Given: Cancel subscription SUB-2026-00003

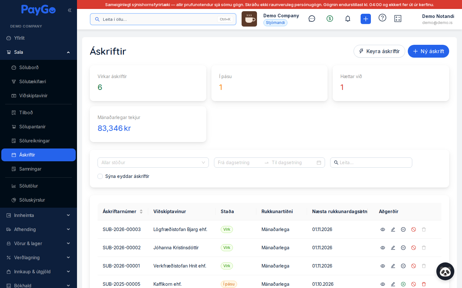Looking at the screenshot, I should tap(414, 229).
